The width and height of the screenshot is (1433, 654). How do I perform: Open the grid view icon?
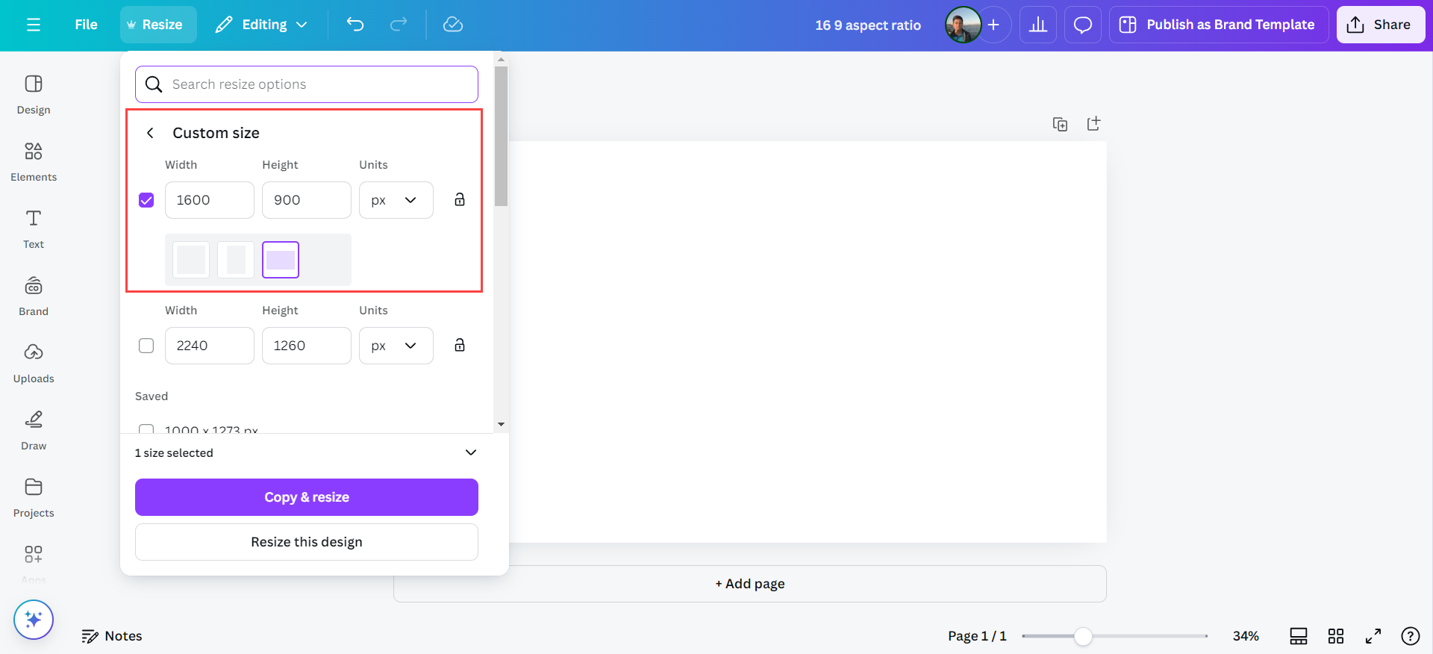(x=1336, y=636)
